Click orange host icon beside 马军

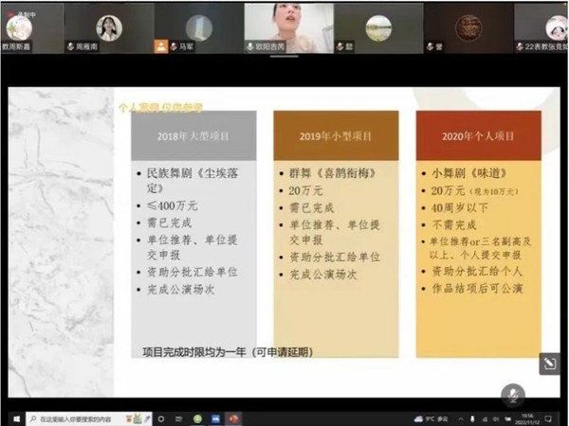point(163,46)
